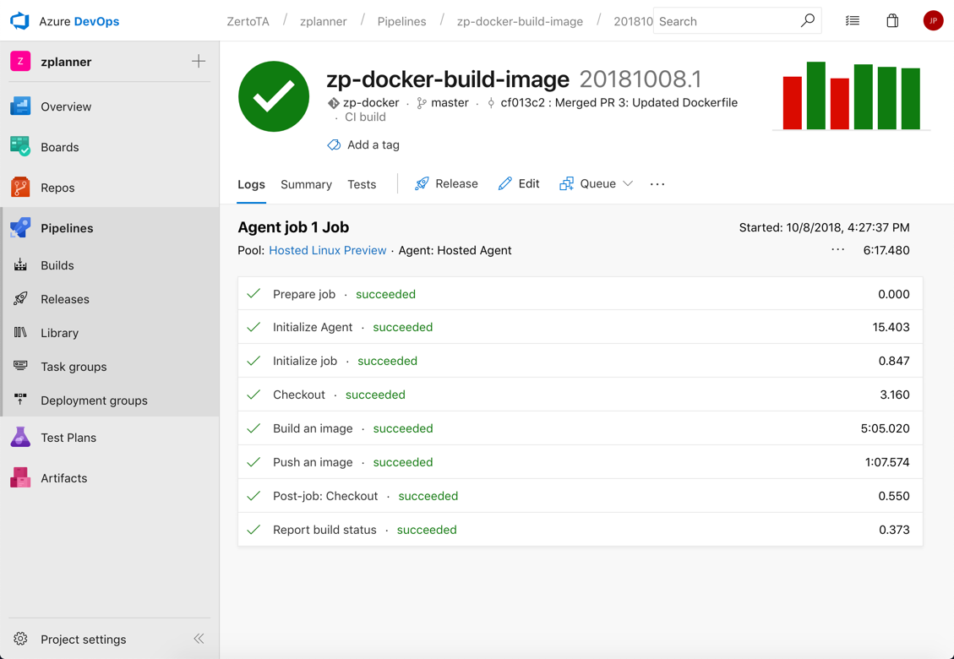The image size is (954, 659).
Task: Open the work items list icon in the header
Action: click(853, 20)
